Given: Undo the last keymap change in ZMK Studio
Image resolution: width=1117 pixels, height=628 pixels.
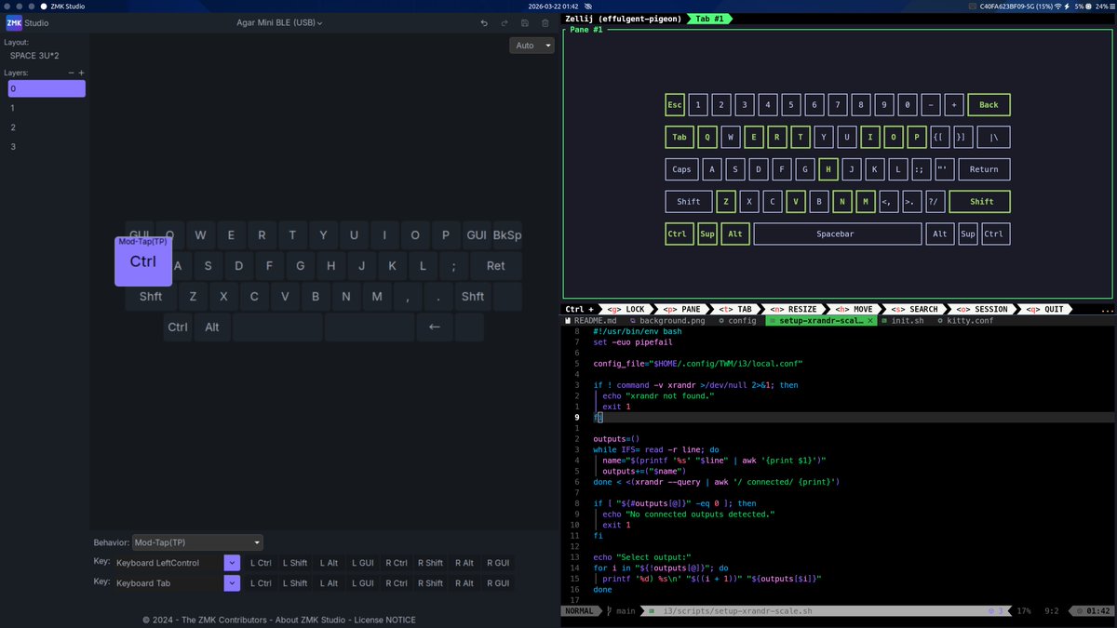Looking at the screenshot, I should (483, 22).
